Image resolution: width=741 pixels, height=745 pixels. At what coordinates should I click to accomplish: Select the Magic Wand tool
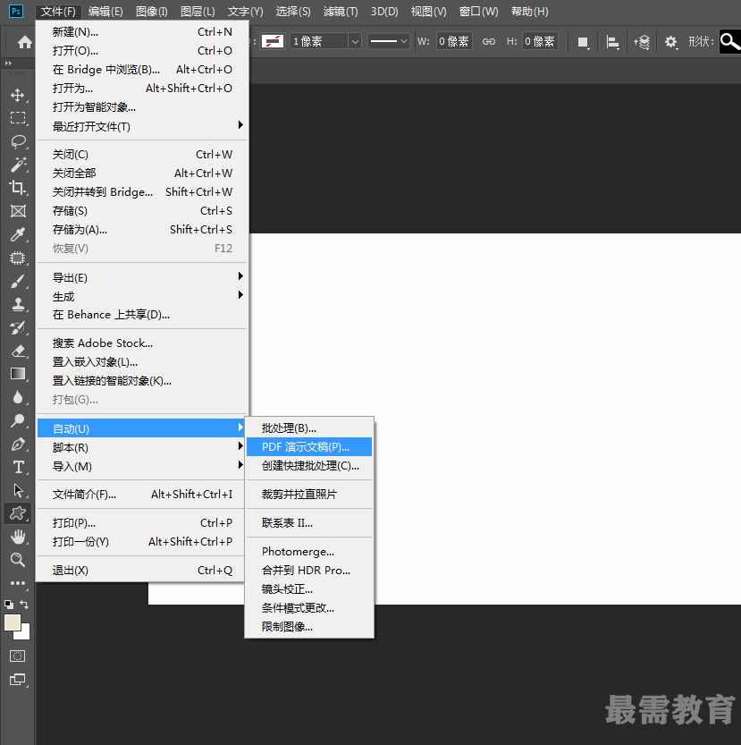[x=18, y=165]
